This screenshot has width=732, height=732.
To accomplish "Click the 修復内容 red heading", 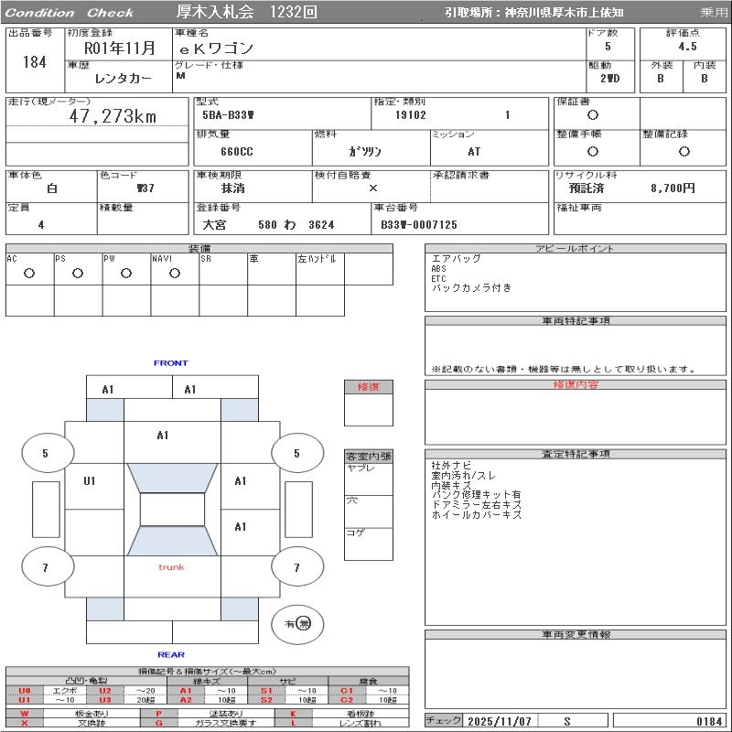I will 576,385.
